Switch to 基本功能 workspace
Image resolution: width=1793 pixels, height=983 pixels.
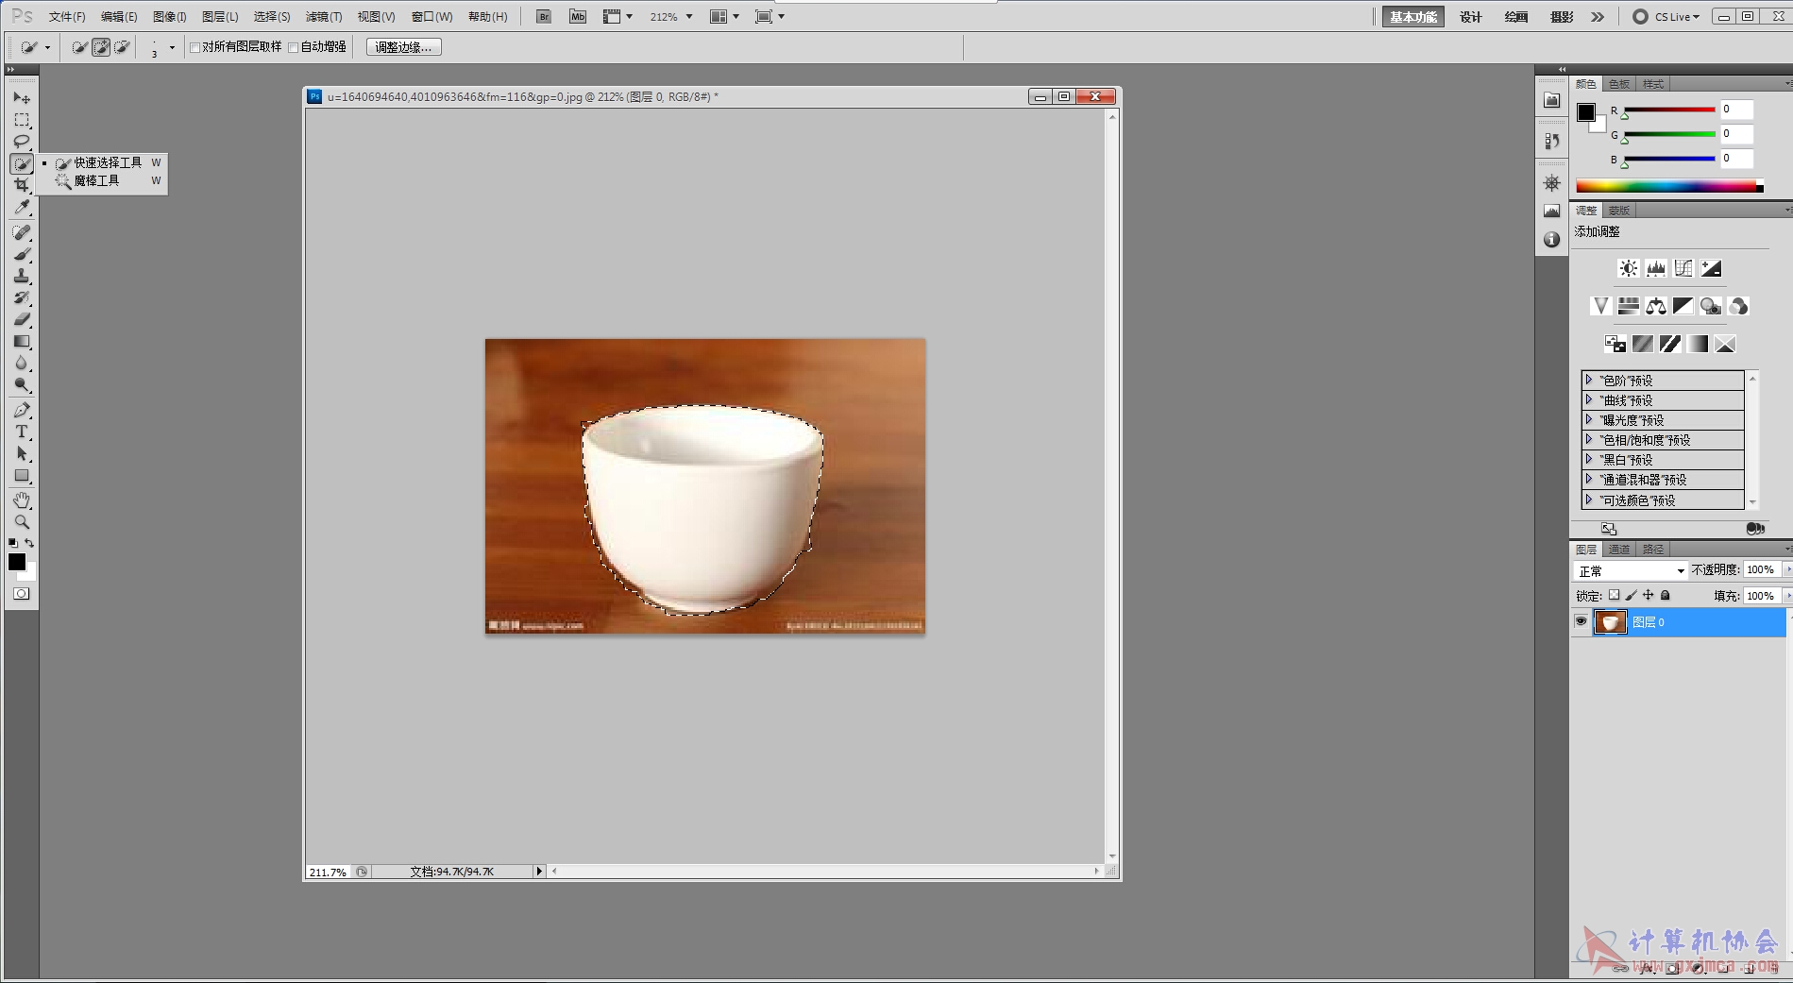coord(1413,17)
